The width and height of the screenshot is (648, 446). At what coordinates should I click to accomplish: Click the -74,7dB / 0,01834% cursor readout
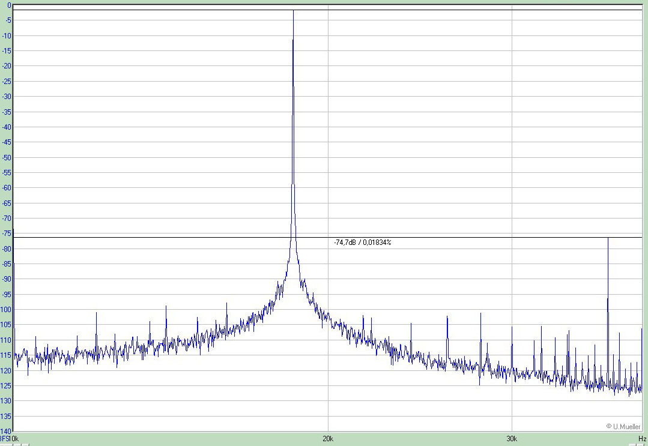[362, 243]
